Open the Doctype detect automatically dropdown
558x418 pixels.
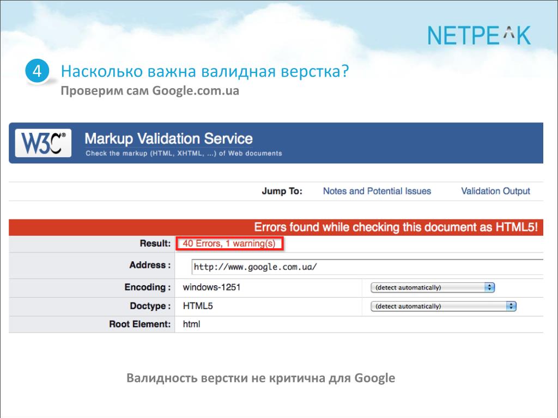pyautogui.click(x=444, y=306)
